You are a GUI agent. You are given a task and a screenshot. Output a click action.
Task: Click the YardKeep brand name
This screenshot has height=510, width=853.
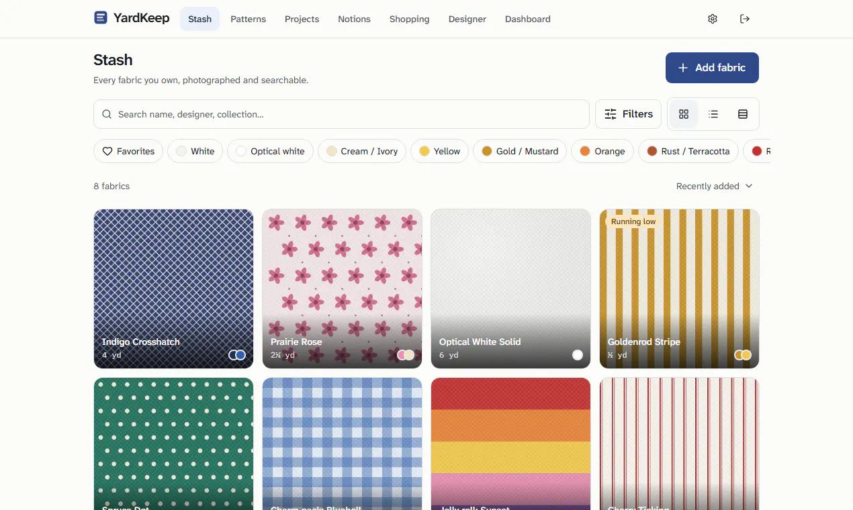click(141, 18)
